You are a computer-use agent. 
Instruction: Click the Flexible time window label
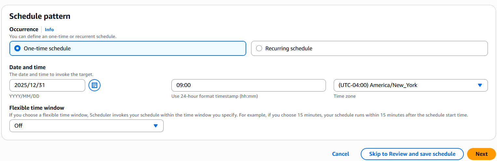tap(37, 108)
